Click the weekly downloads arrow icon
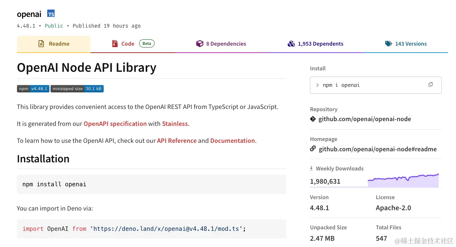Screen dimensions: 456x247 click(311, 168)
